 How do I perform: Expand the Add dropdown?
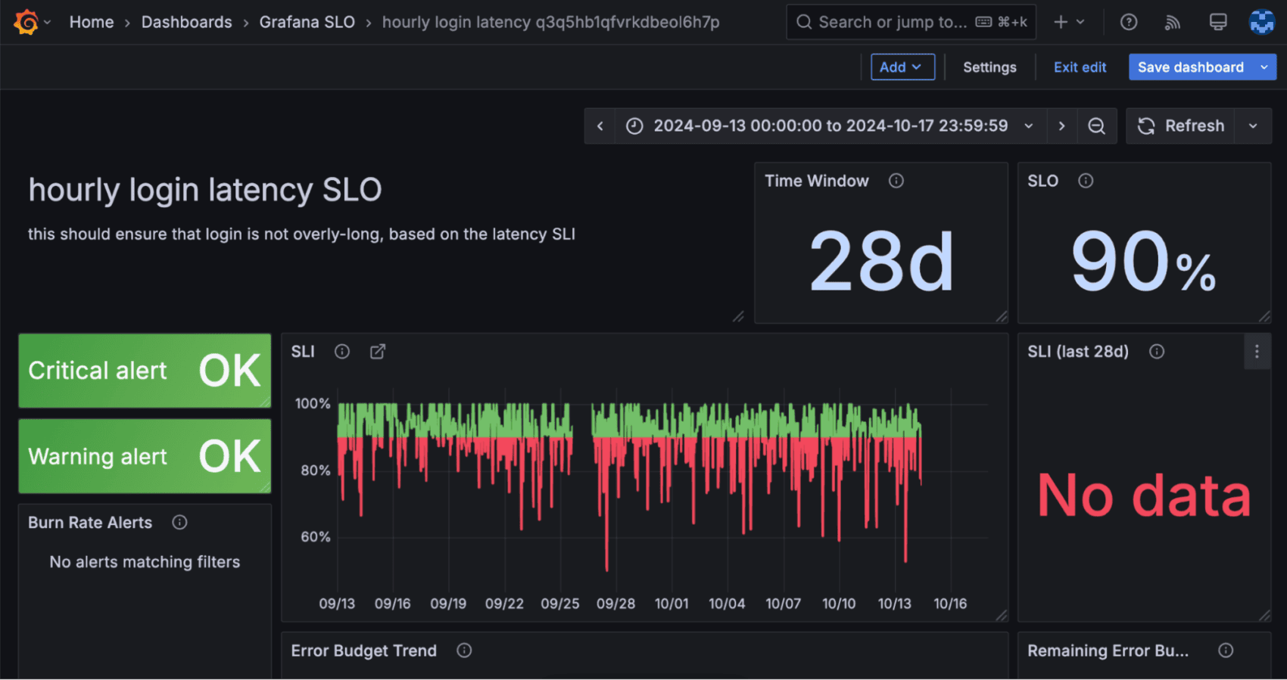902,67
